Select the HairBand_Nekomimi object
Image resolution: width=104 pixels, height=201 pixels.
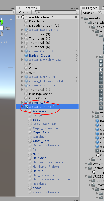48,162
